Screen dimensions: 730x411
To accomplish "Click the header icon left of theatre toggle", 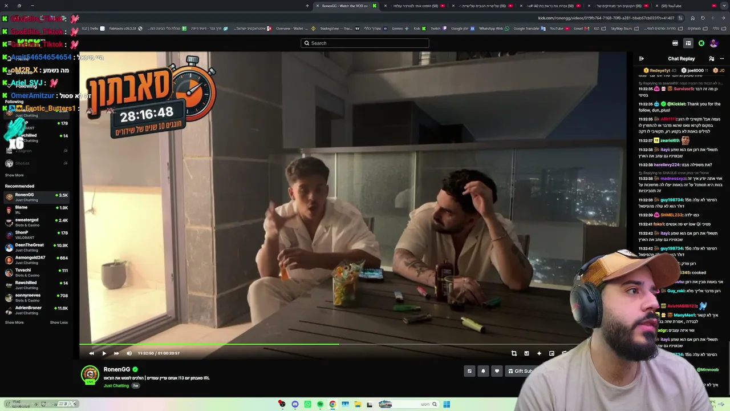I will tap(675, 43).
